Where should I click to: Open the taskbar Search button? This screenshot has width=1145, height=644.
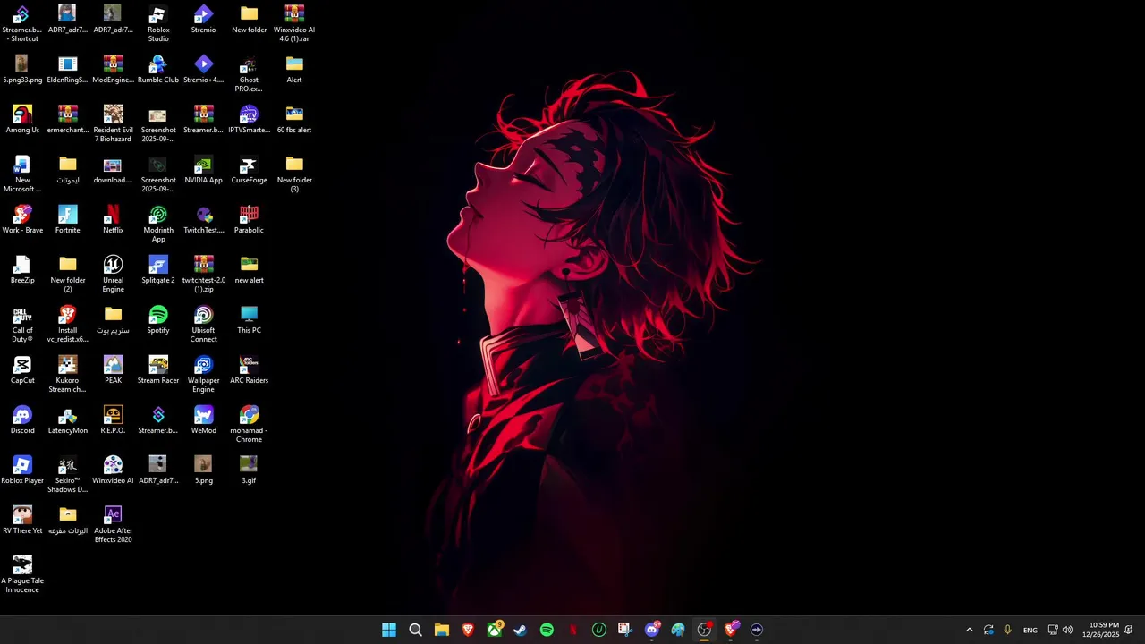415,630
